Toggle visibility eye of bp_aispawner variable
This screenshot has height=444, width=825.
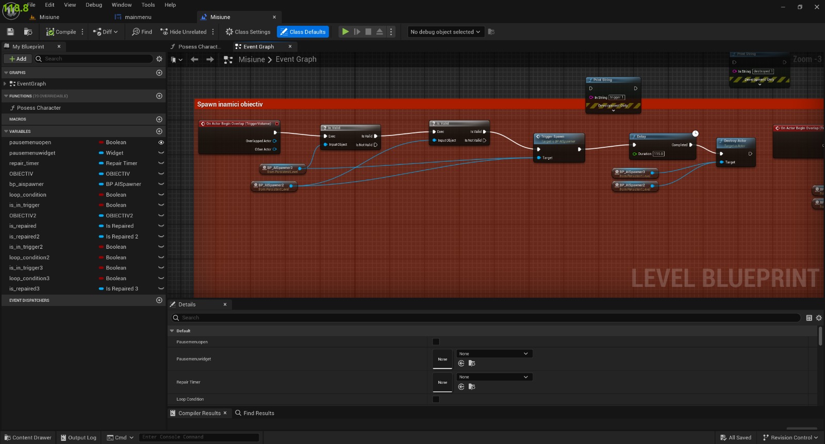click(161, 184)
